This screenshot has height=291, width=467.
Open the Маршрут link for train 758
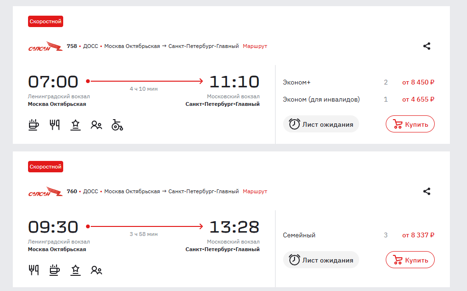click(x=255, y=46)
